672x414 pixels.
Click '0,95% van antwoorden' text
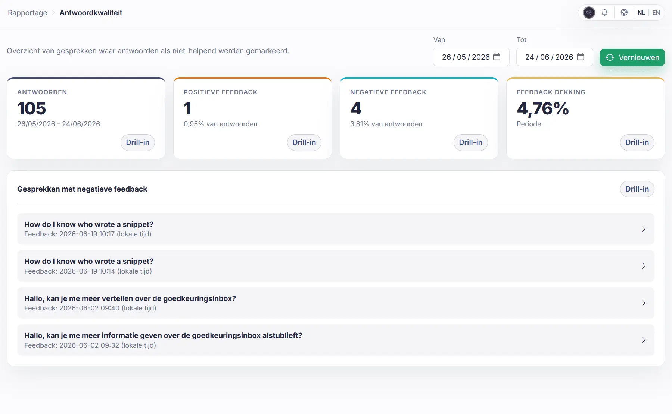(221, 124)
